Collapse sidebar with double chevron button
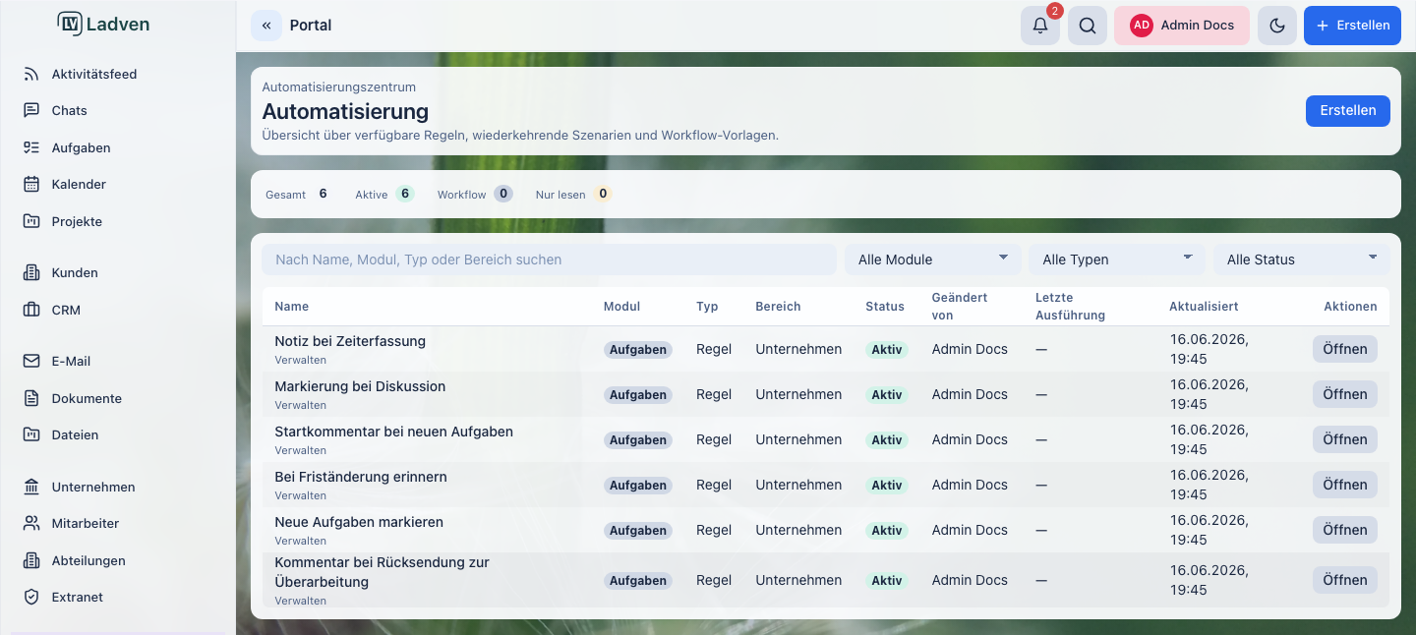This screenshot has height=635, width=1416. [266, 26]
